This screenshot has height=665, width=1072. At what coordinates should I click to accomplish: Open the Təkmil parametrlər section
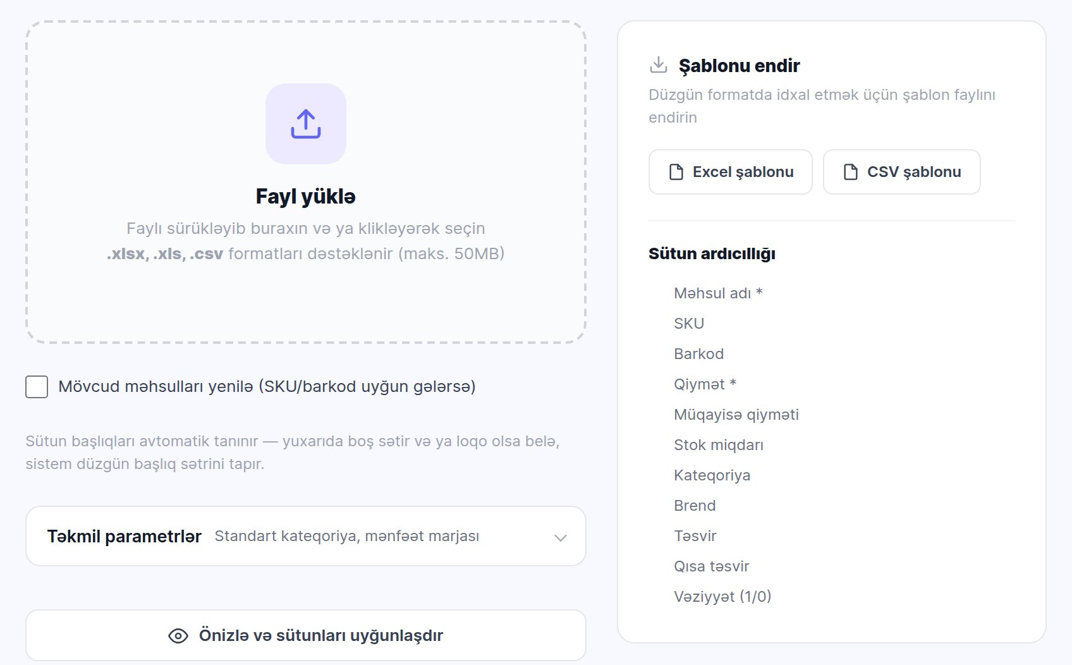306,536
